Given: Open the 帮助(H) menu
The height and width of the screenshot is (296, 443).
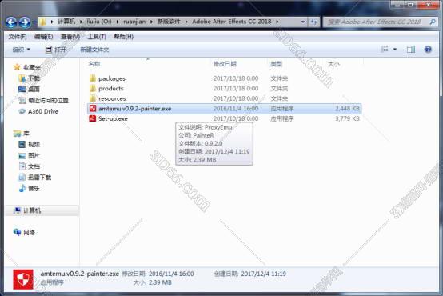Looking at the screenshot, I should pyautogui.click(x=123, y=37).
